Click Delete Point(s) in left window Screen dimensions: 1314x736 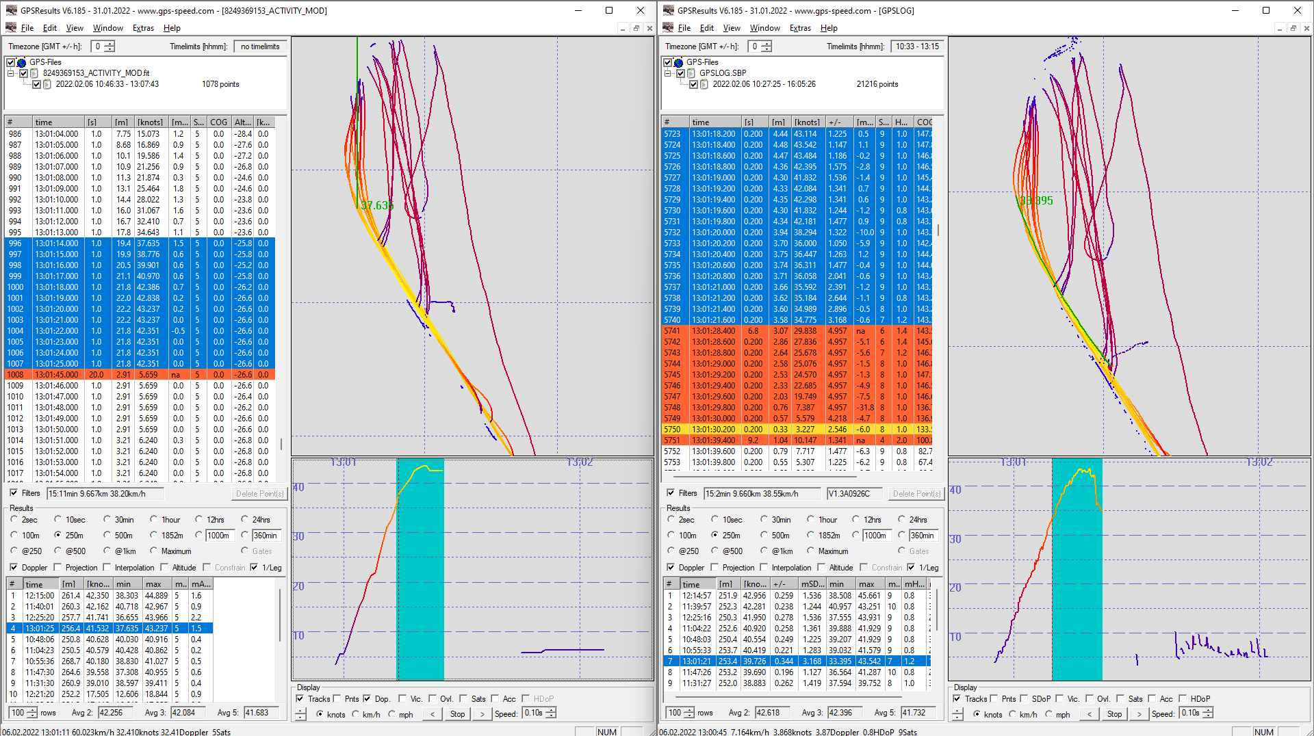[x=259, y=493]
